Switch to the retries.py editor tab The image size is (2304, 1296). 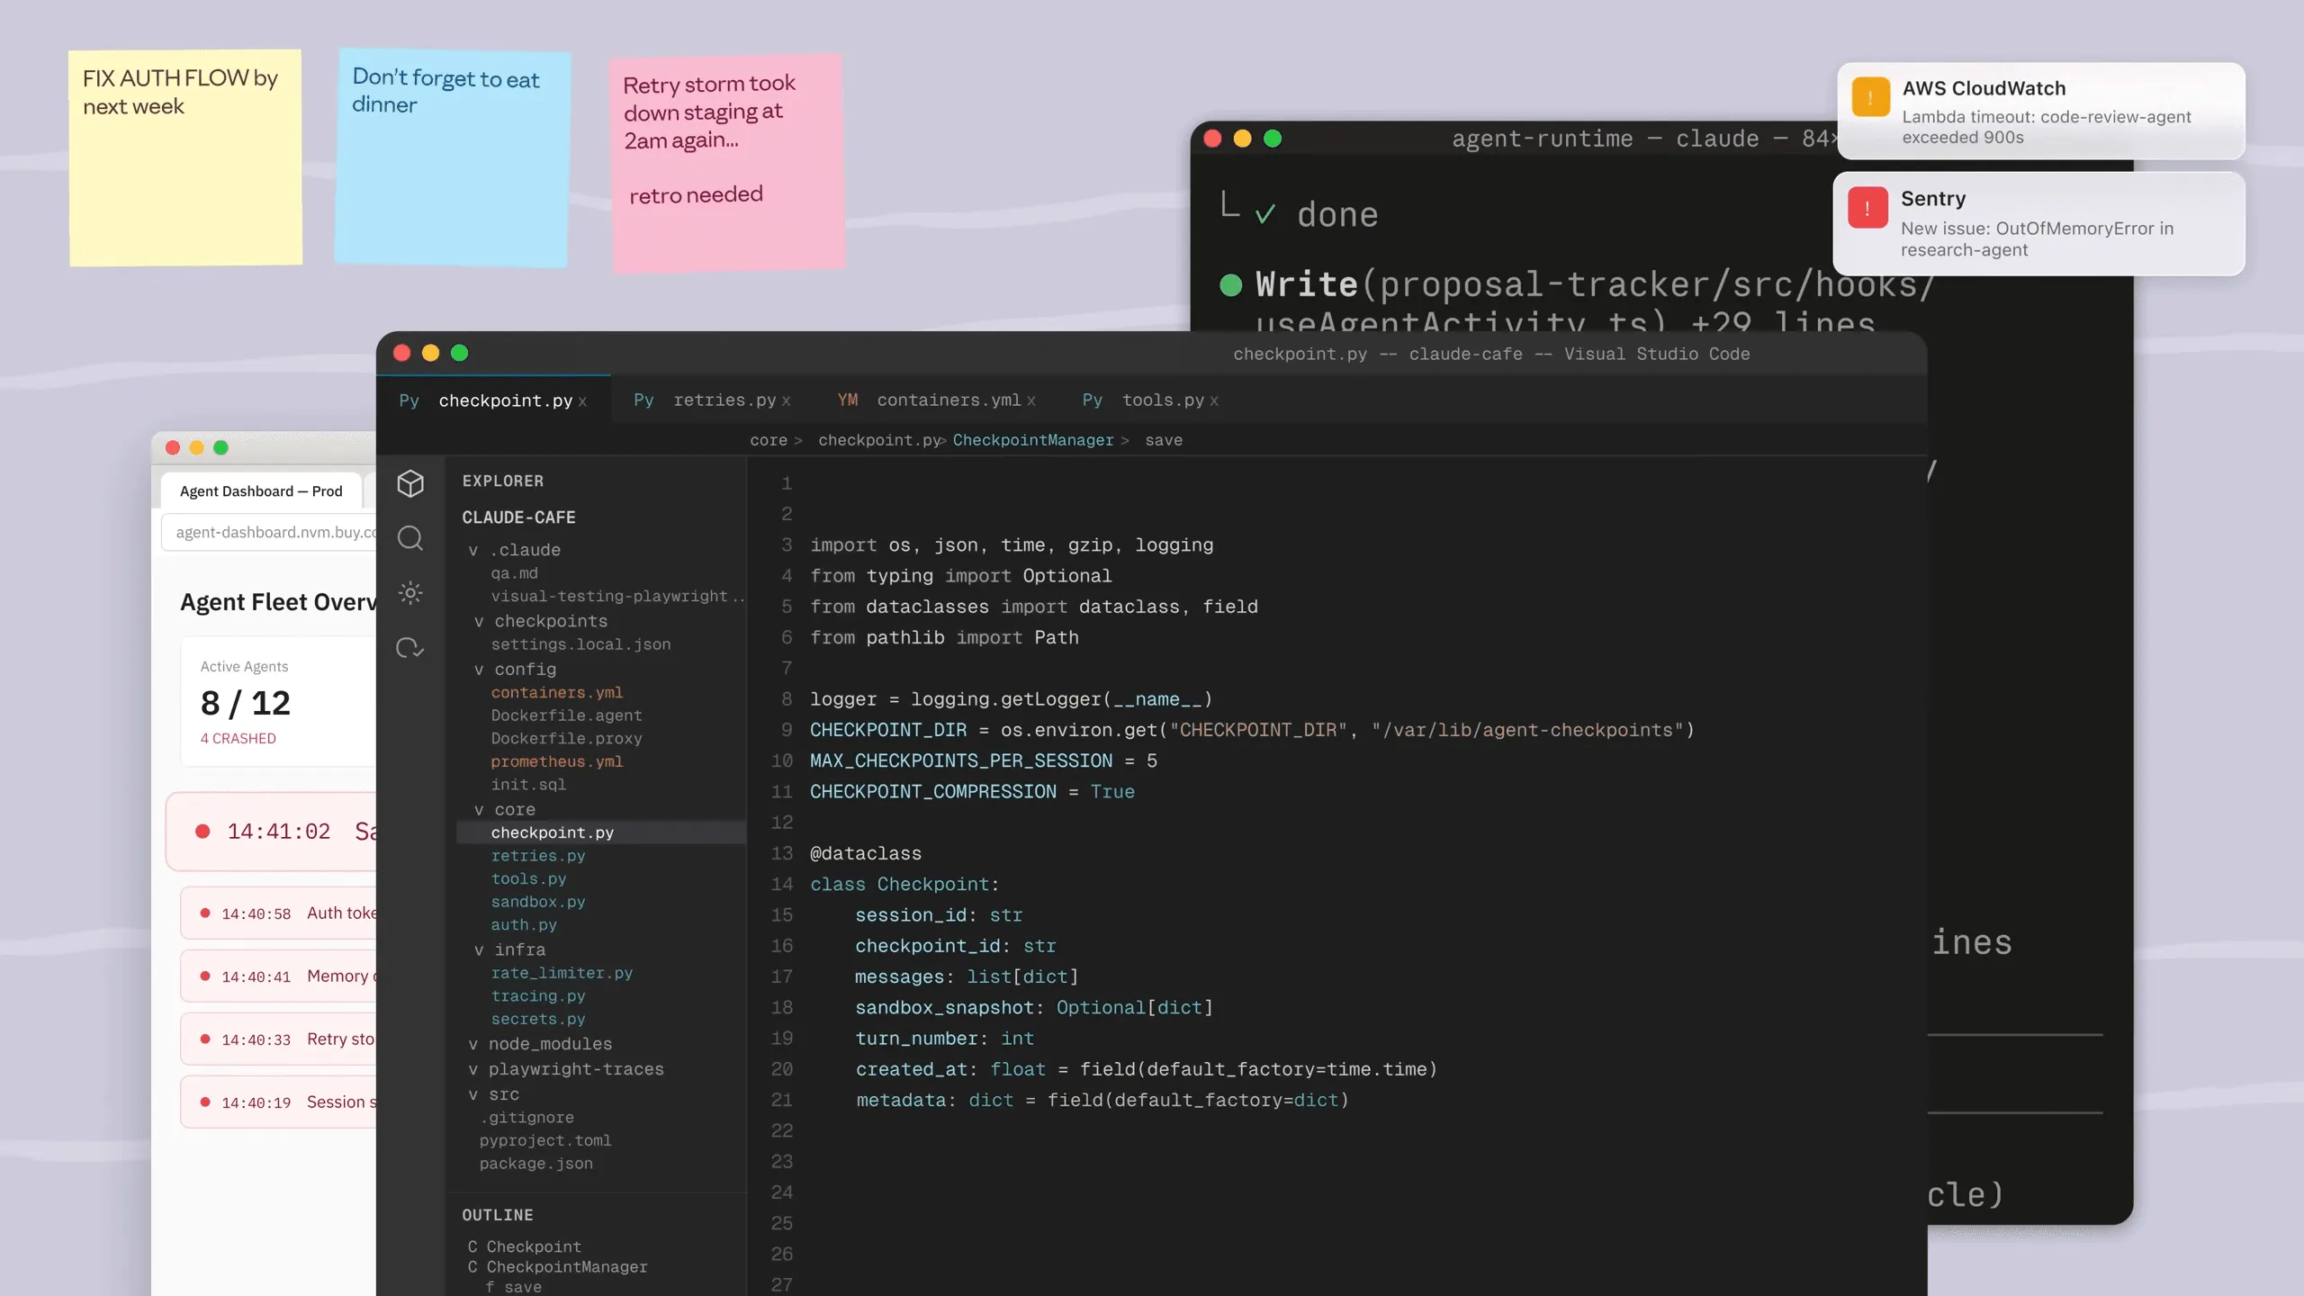[724, 400]
